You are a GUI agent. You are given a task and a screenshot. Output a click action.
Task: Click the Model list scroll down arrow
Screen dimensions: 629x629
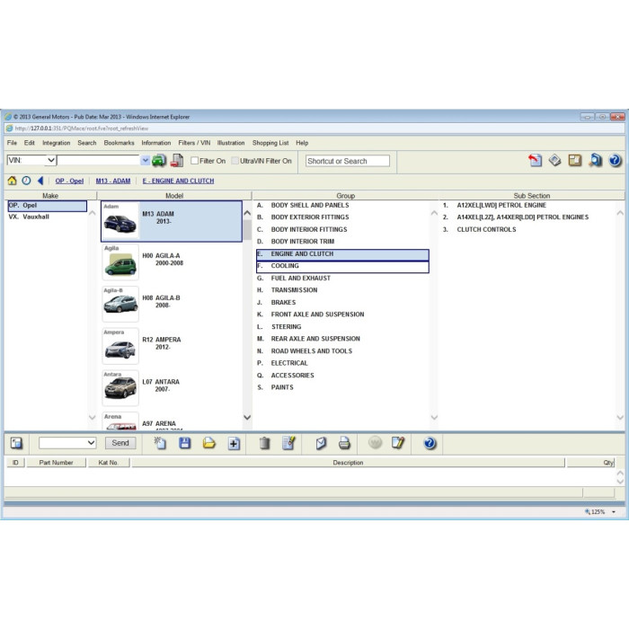coord(247,417)
